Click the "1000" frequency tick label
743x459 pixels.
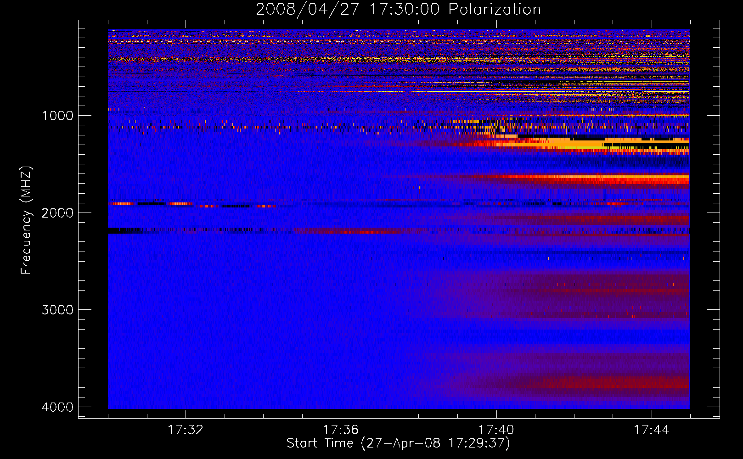pos(57,116)
